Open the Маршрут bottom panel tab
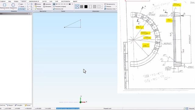The width and height of the screenshot is (195, 110). (10, 105)
